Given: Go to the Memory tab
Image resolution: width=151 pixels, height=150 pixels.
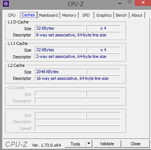Looking at the screenshot, I should 69,15.
